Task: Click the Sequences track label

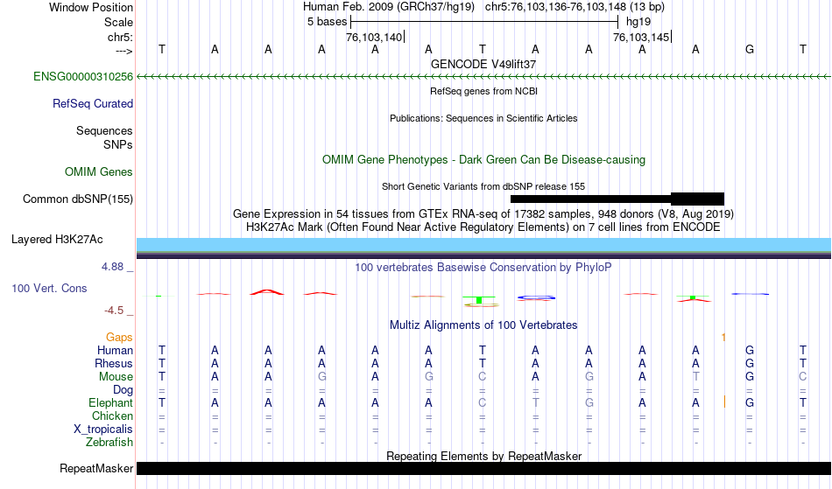Action: click(x=104, y=131)
